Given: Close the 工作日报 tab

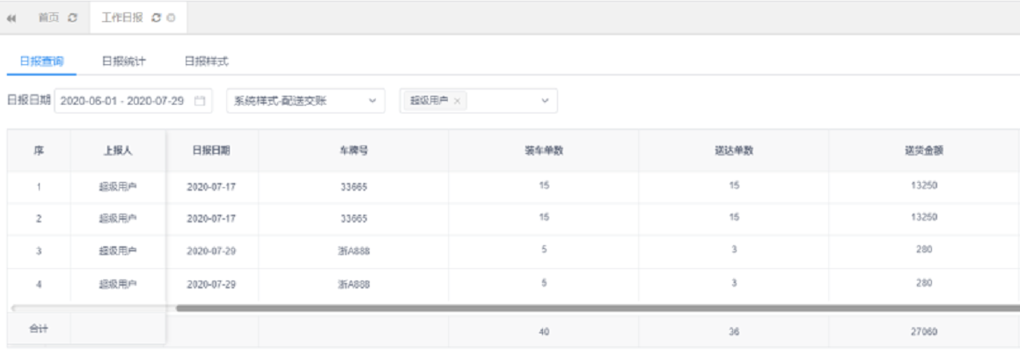Looking at the screenshot, I should pos(171,18).
